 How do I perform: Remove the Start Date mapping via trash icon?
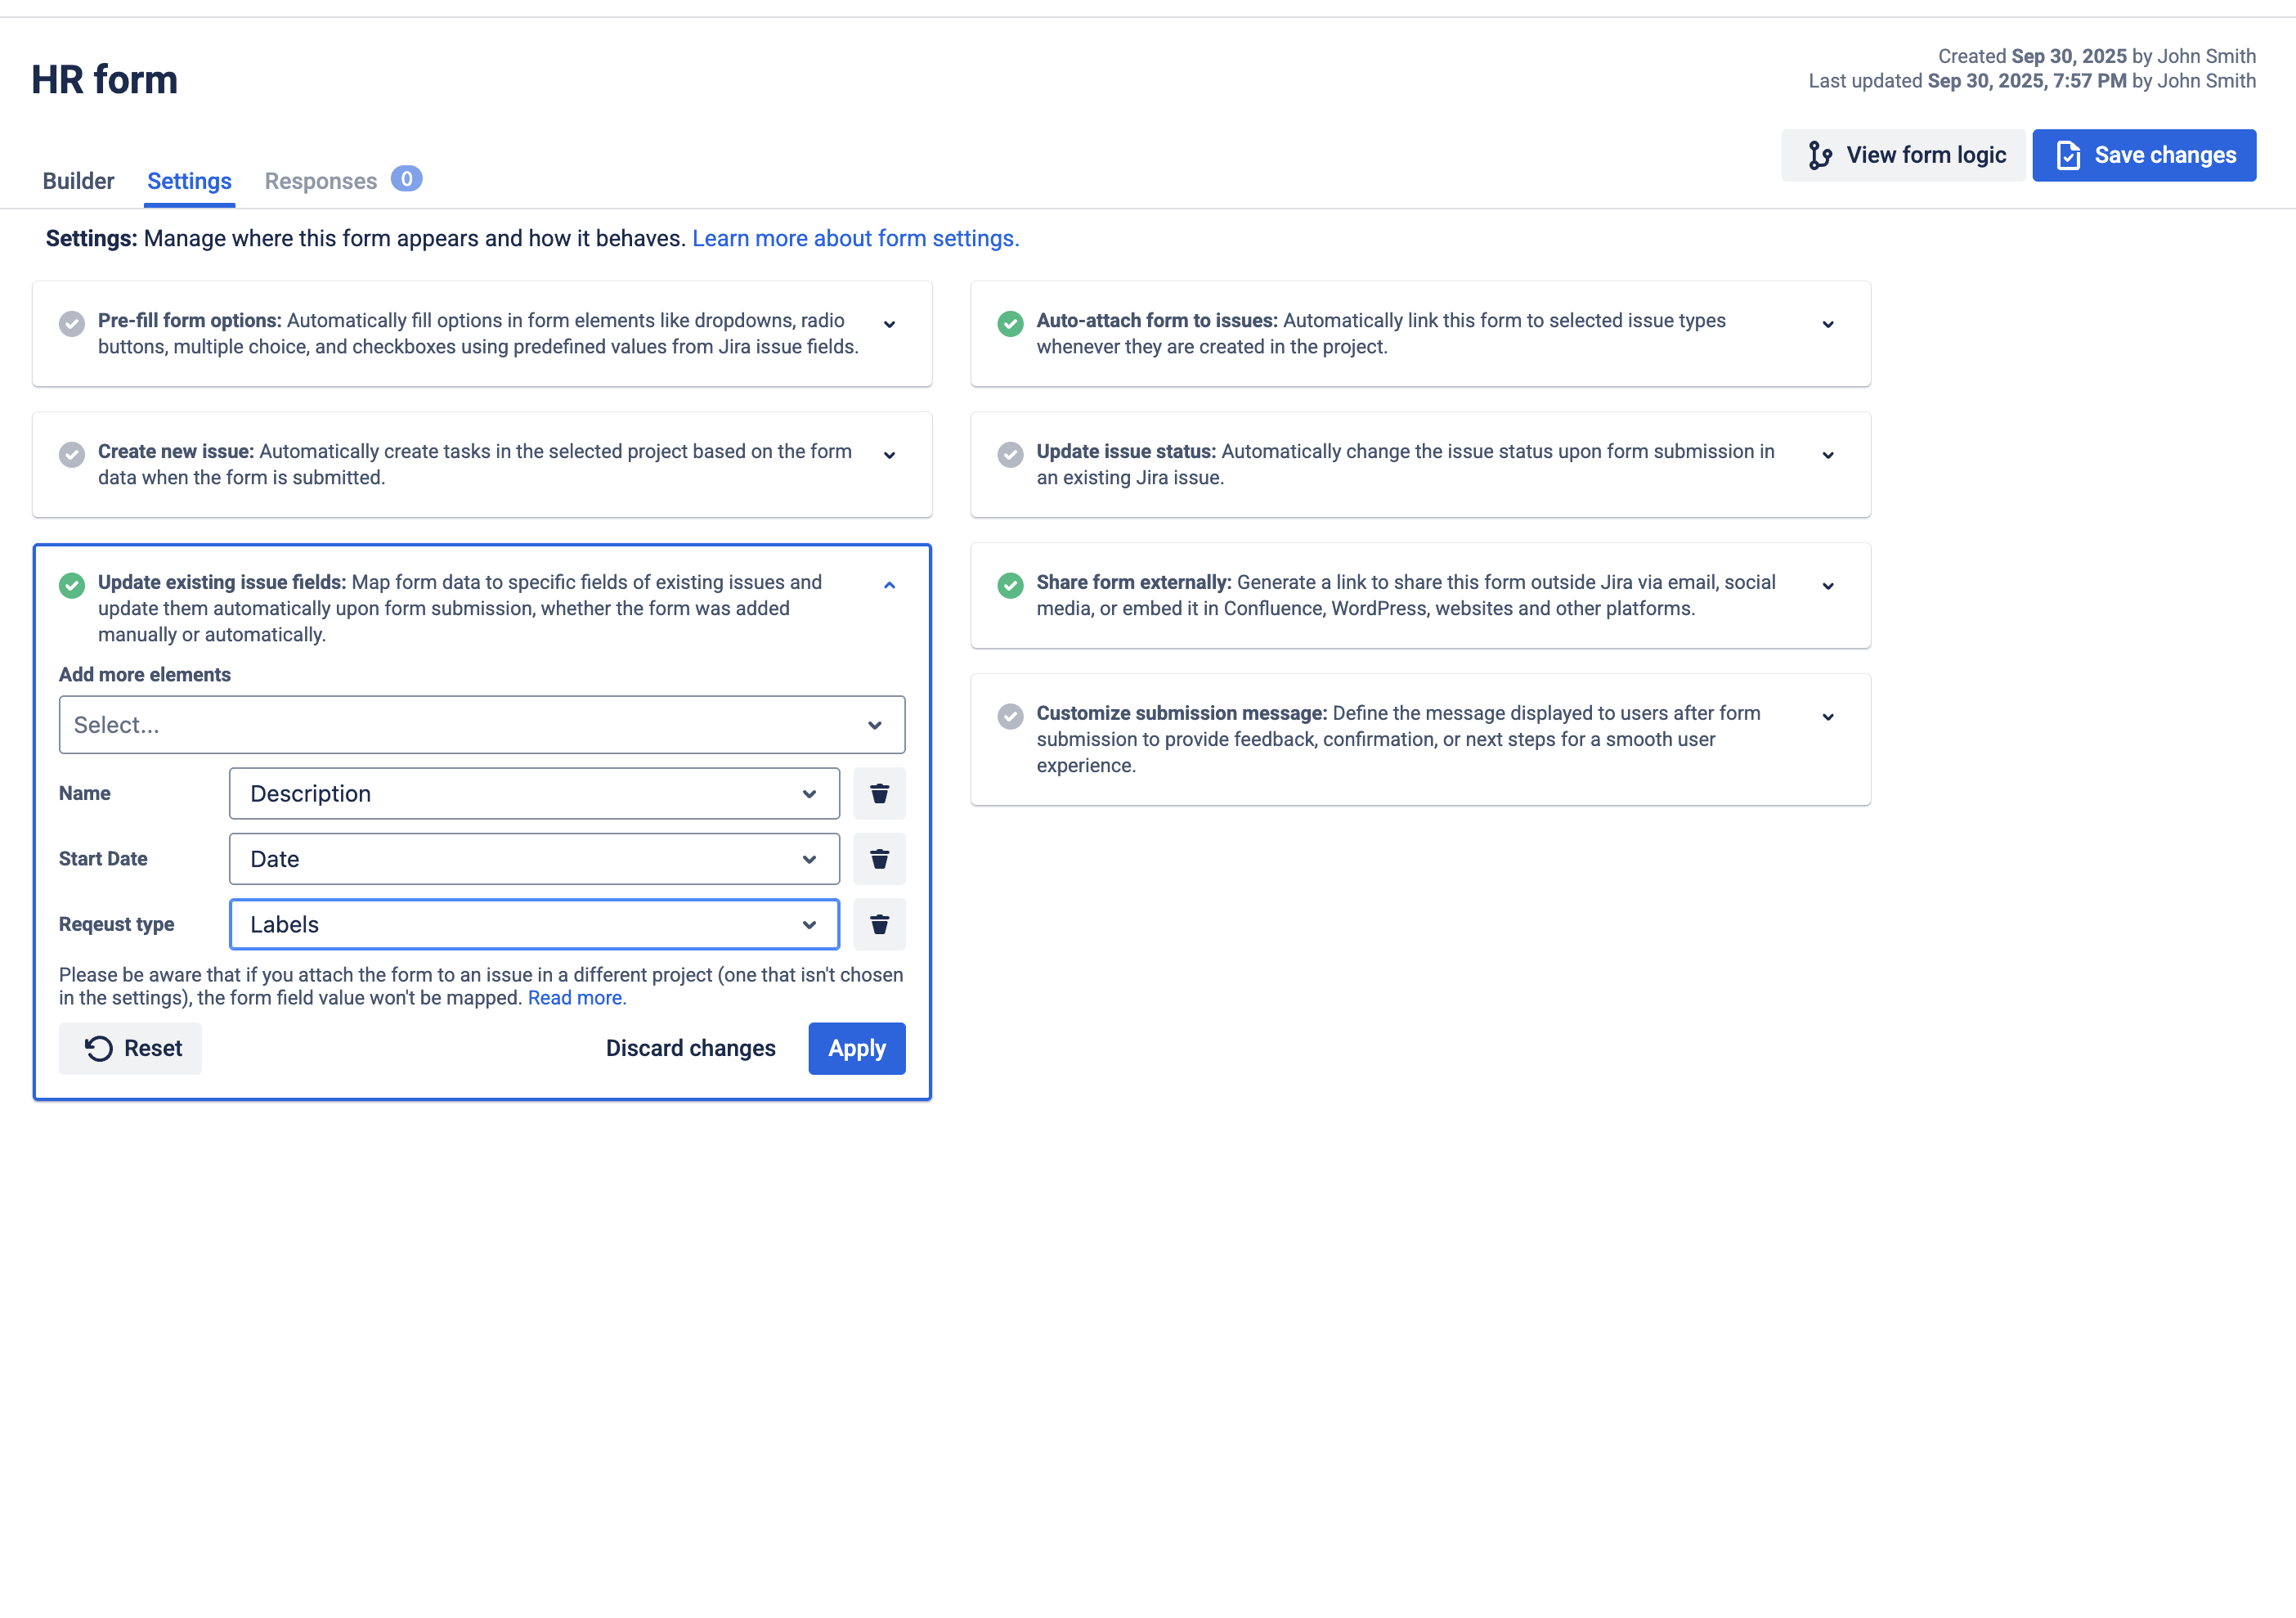[879, 859]
